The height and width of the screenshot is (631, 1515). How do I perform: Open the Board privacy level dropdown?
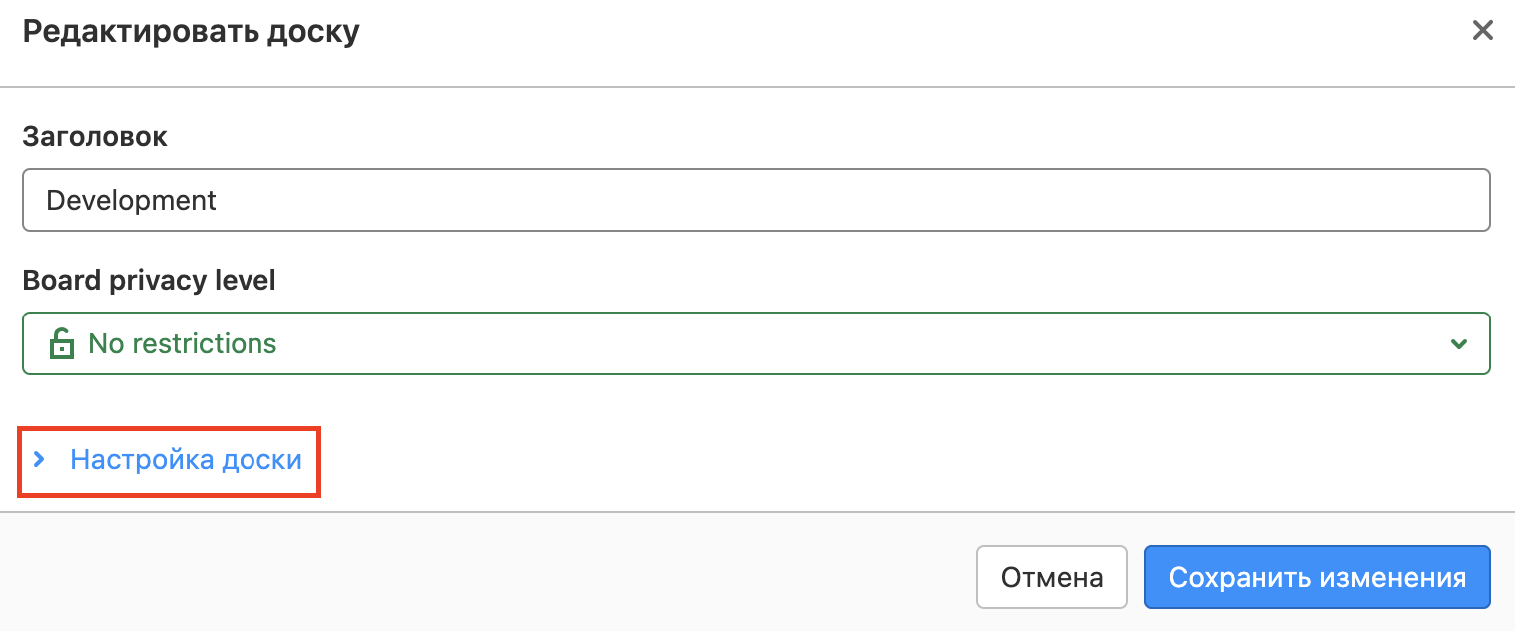click(756, 344)
